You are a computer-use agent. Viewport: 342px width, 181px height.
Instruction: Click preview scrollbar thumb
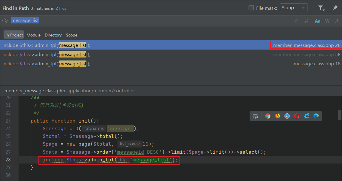[340, 115]
